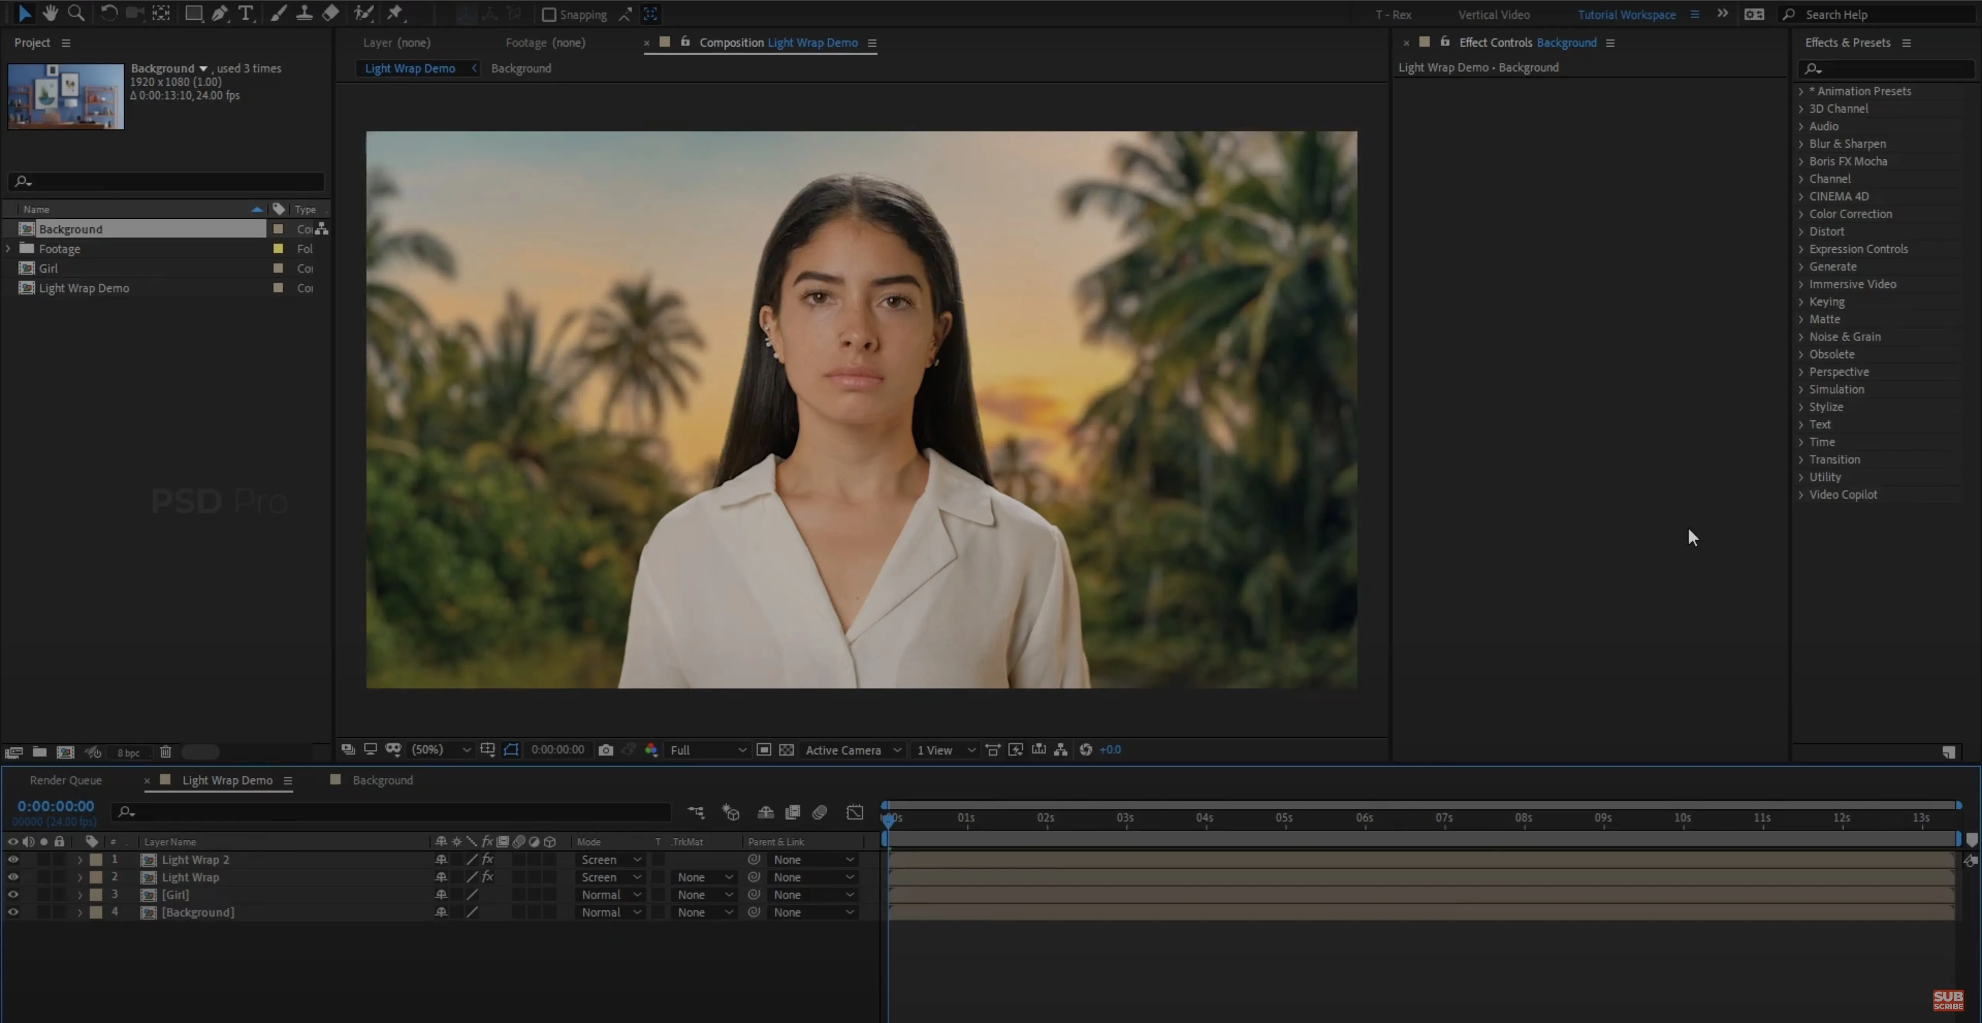Image resolution: width=1982 pixels, height=1023 pixels.
Task: Open the Render Queue tab
Action: click(x=65, y=780)
